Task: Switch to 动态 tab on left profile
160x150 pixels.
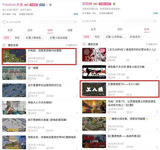Action: pyautogui.click(x=30, y=30)
